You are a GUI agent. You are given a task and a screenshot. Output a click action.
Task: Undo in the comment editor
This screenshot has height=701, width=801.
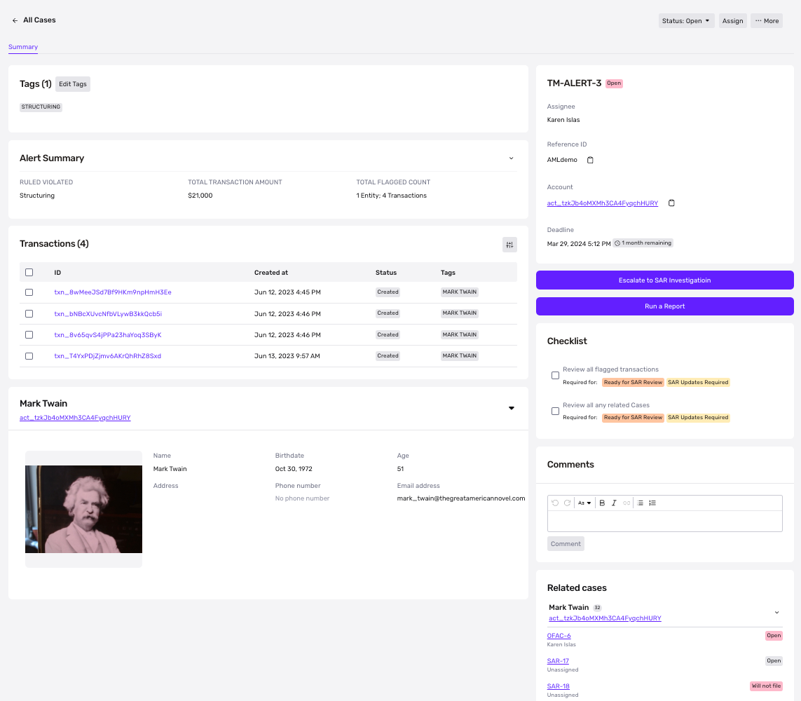point(555,503)
